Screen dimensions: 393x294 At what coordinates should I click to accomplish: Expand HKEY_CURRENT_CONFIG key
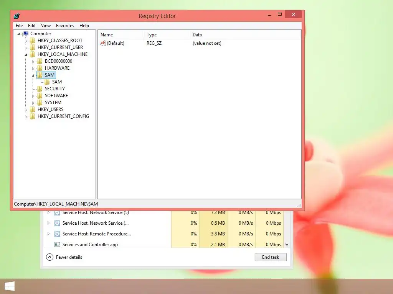pyautogui.click(x=26, y=116)
